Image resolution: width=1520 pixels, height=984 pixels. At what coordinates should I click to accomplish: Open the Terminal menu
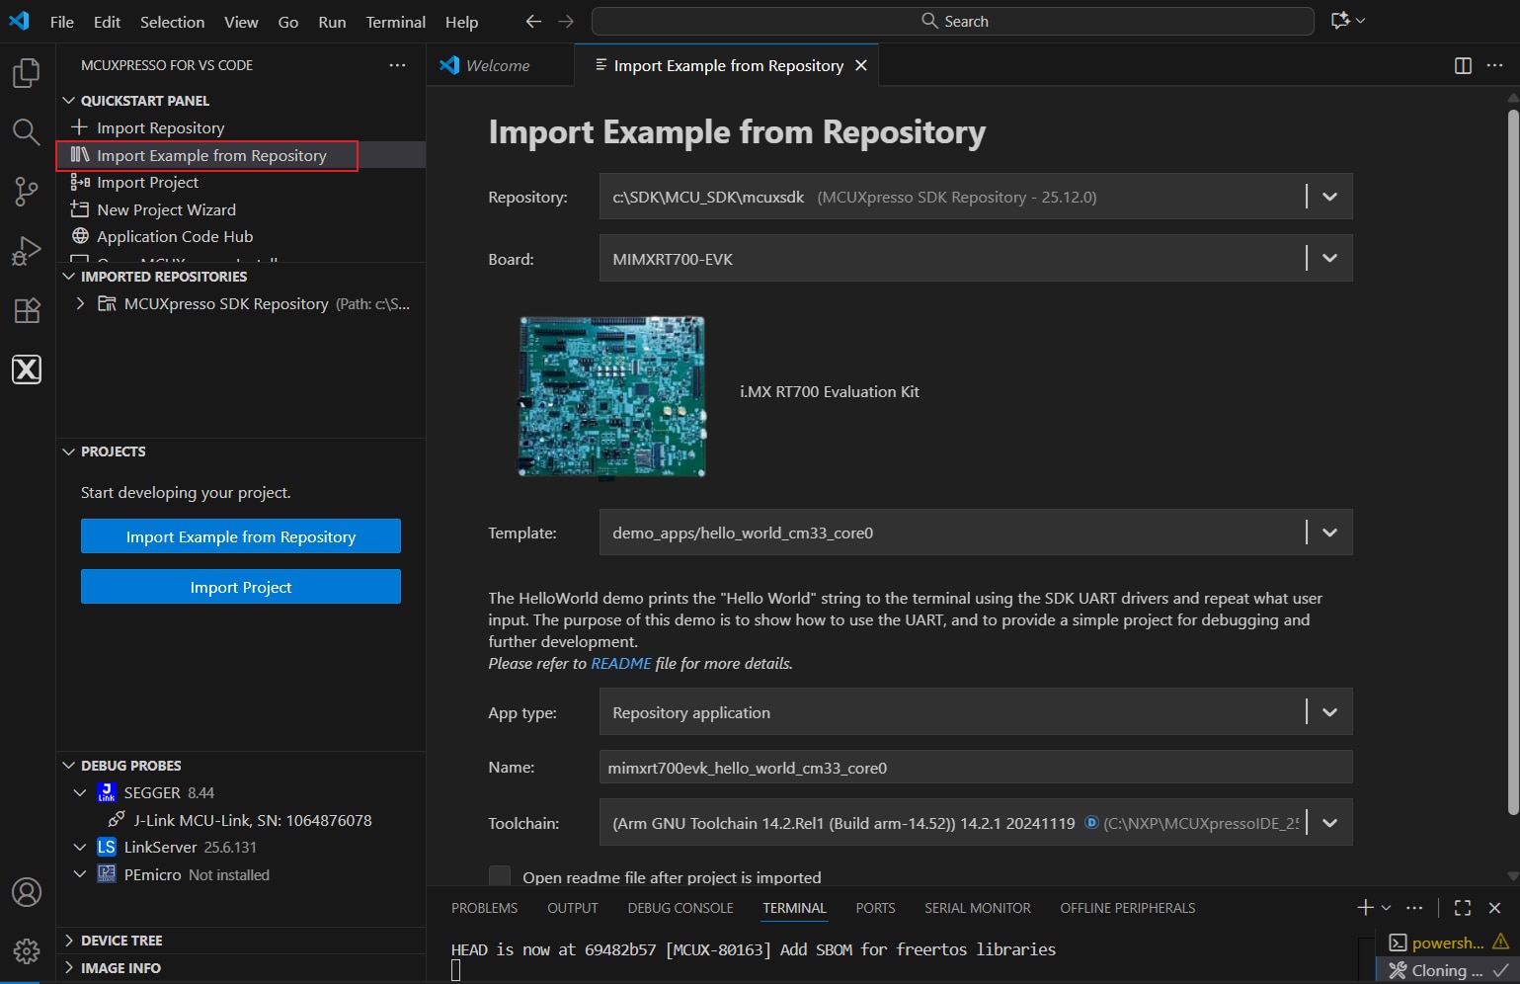395,22
